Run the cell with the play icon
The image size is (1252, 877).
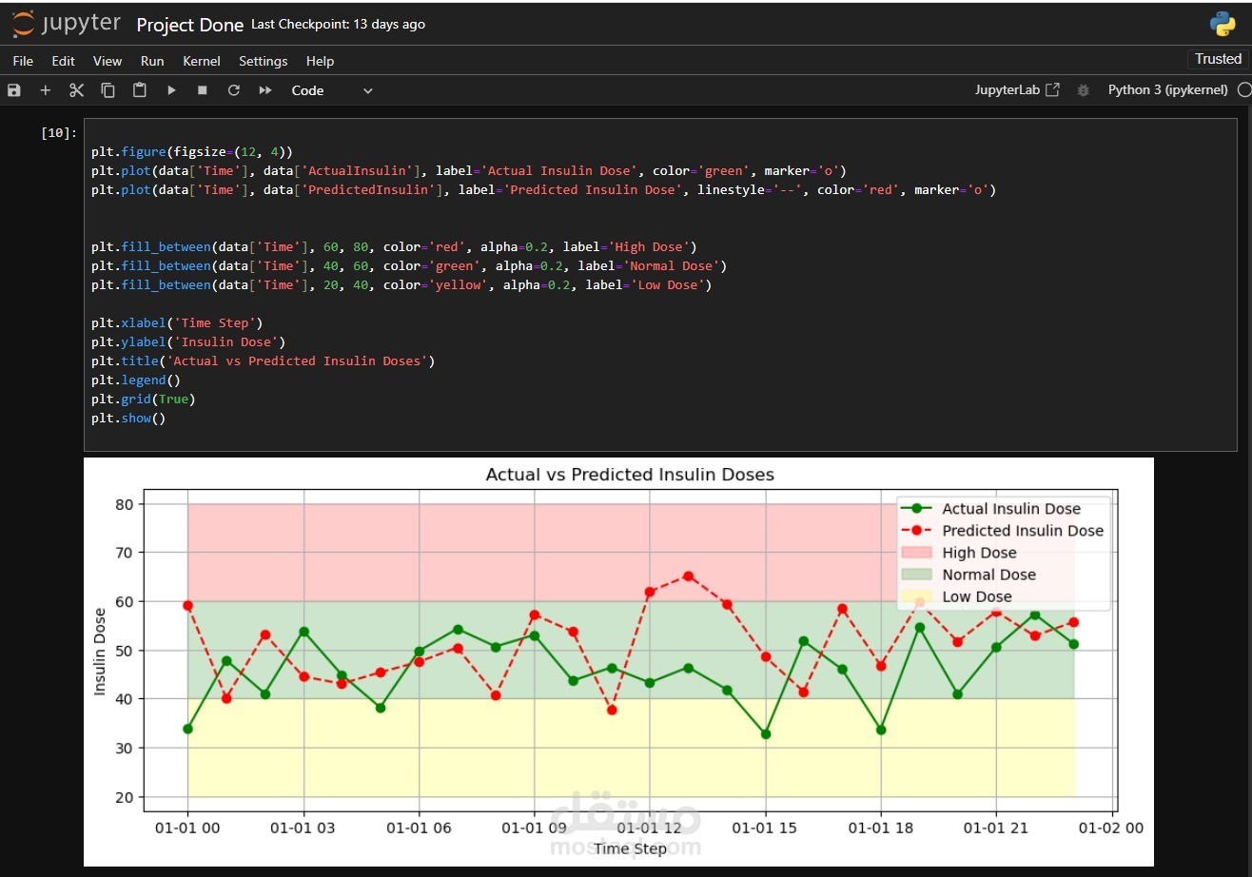click(171, 89)
